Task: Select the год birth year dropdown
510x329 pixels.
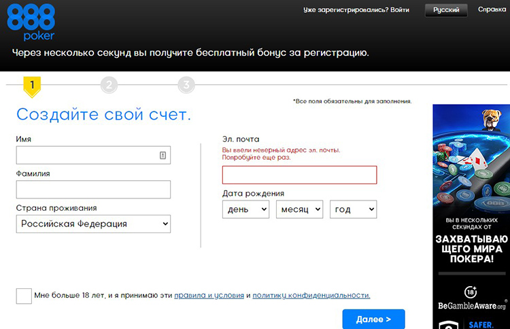Action: pyautogui.click(x=353, y=209)
